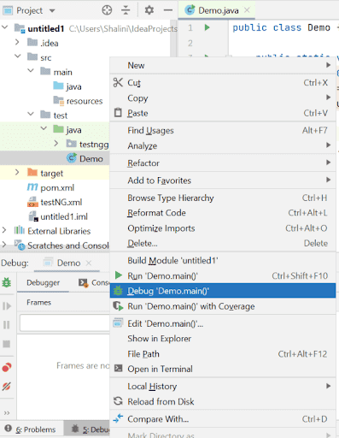Click the Problems warning icon in status bar
The image size is (339, 438).
click(9, 429)
